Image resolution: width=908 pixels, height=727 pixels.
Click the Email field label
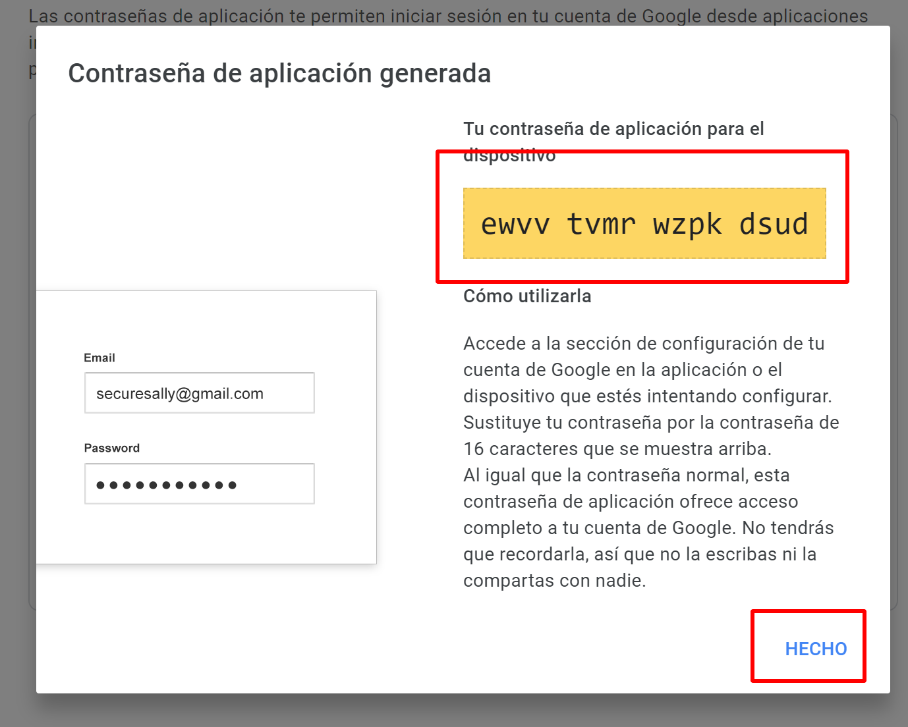[x=99, y=358]
